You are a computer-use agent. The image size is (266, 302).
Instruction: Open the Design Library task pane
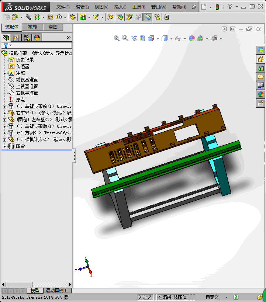pos(260,68)
